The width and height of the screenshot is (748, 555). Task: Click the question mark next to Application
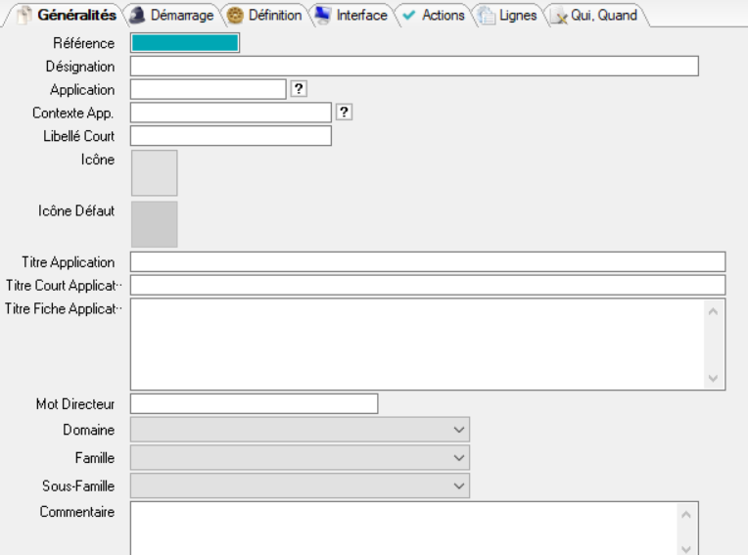tap(300, 89)
